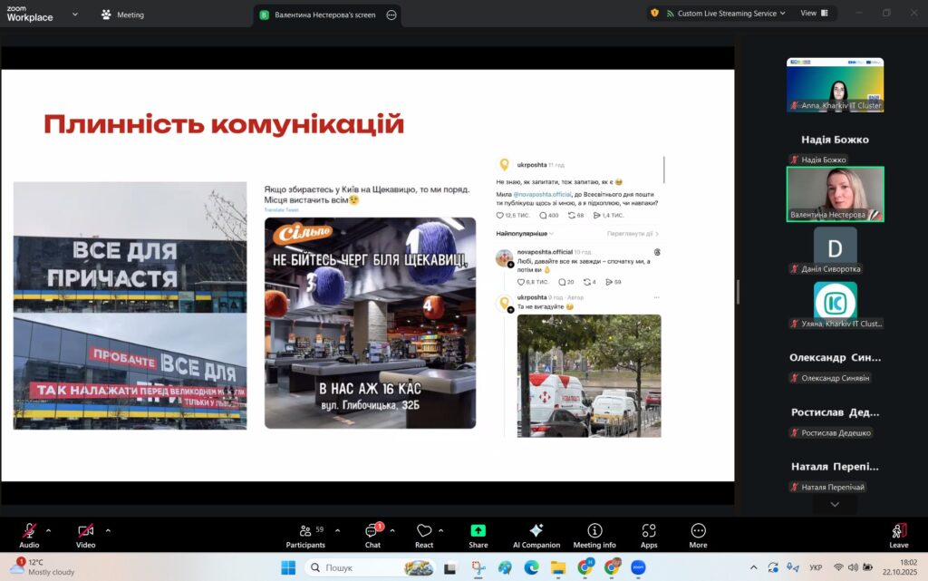Open the Apps panel
The width and height of the screenshot is (928, 581).
(648, 533)
